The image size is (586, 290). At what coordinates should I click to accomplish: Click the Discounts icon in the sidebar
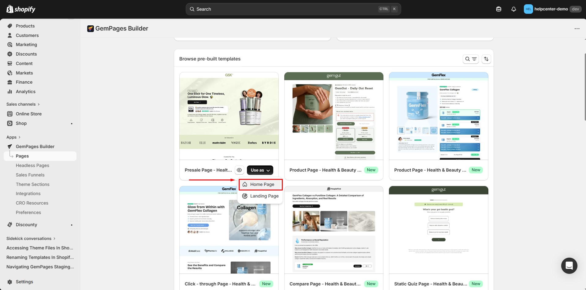click(x=9, y=54)
